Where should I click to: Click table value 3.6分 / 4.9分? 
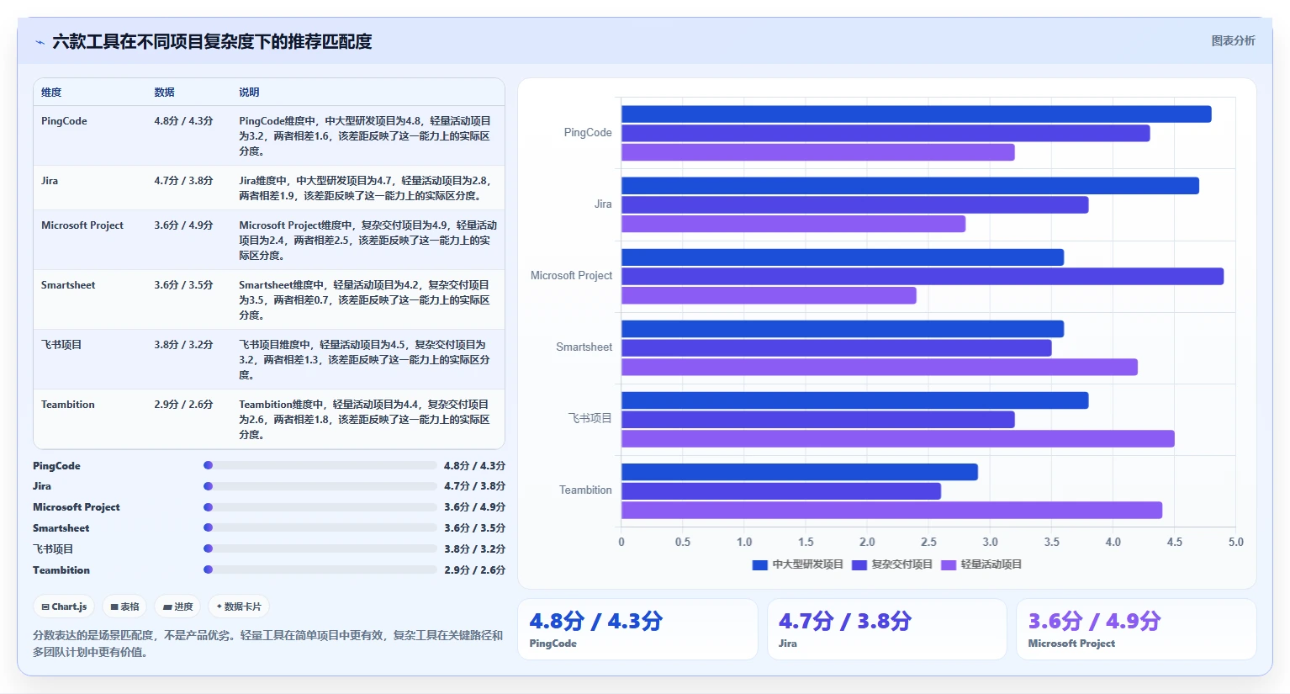tap(183, 225)
